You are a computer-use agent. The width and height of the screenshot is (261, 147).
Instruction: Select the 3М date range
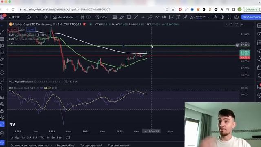(29, 138)
